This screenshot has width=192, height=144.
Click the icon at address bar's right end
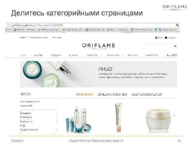click(177, 25)
